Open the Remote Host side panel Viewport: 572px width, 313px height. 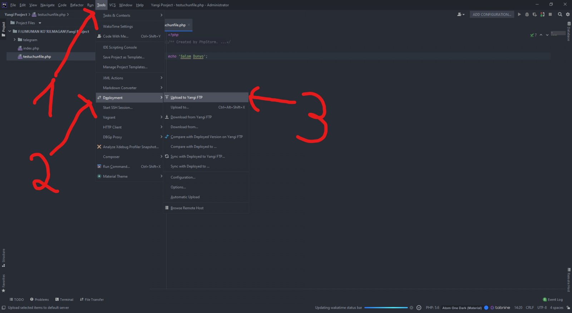click(569, 280)
